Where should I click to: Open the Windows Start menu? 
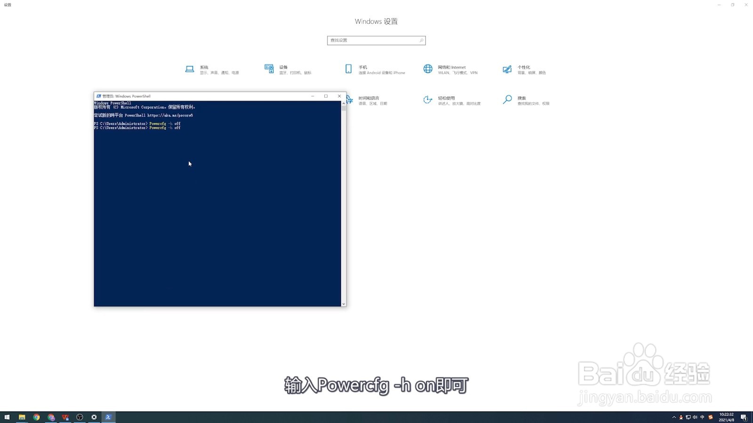coord(7,417)
